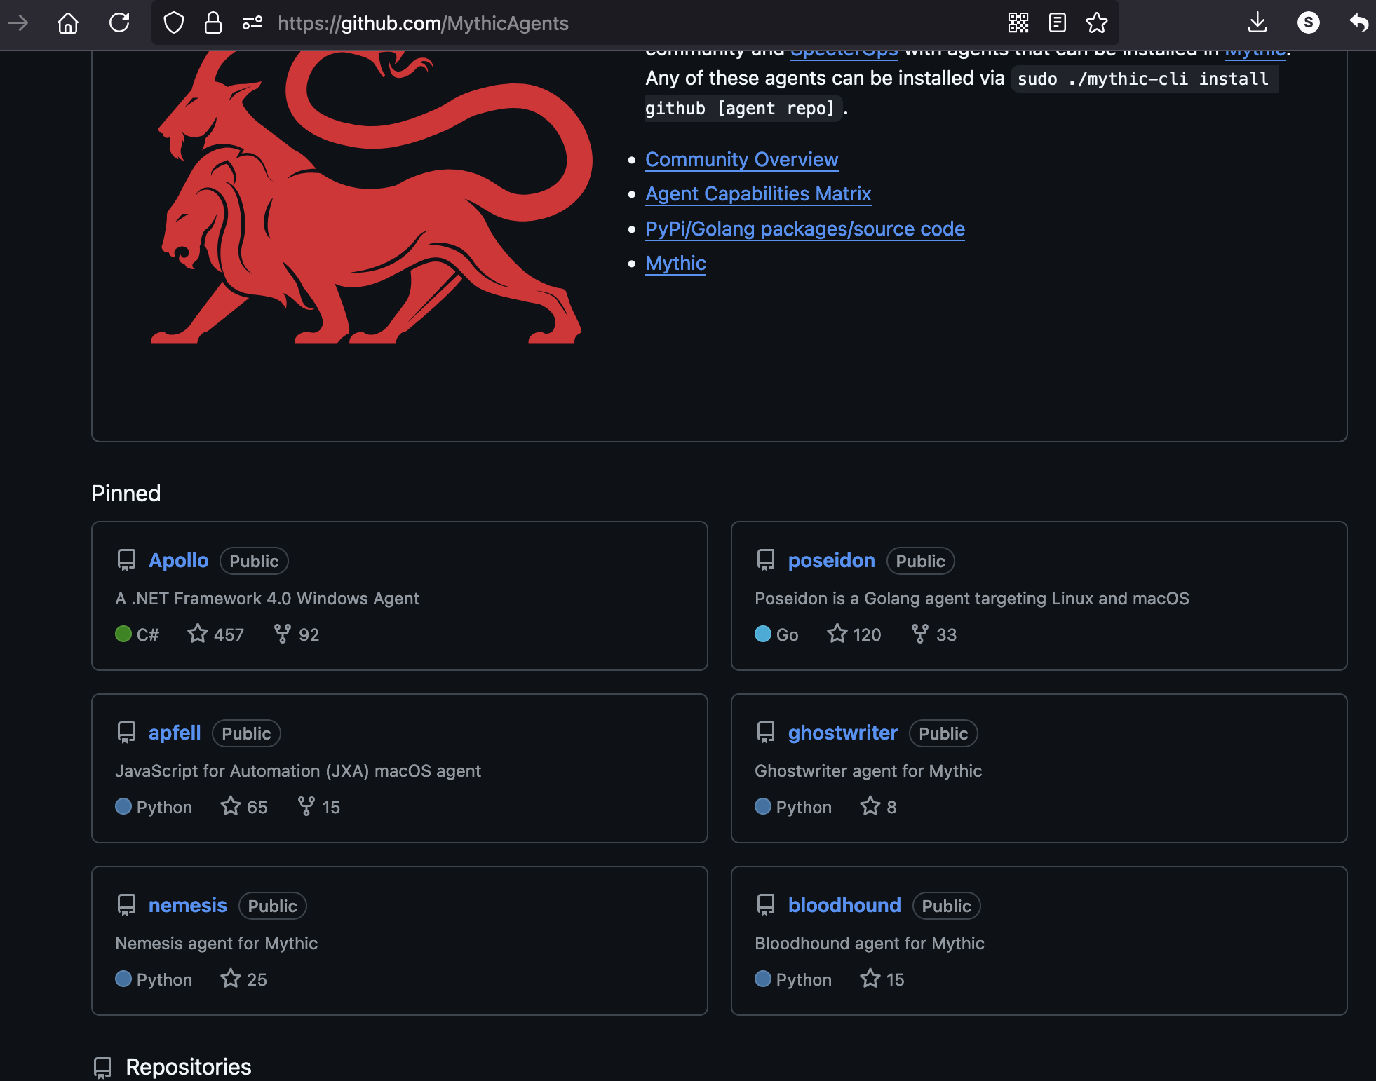Click the Apollo repo book icon

(126, 560)
